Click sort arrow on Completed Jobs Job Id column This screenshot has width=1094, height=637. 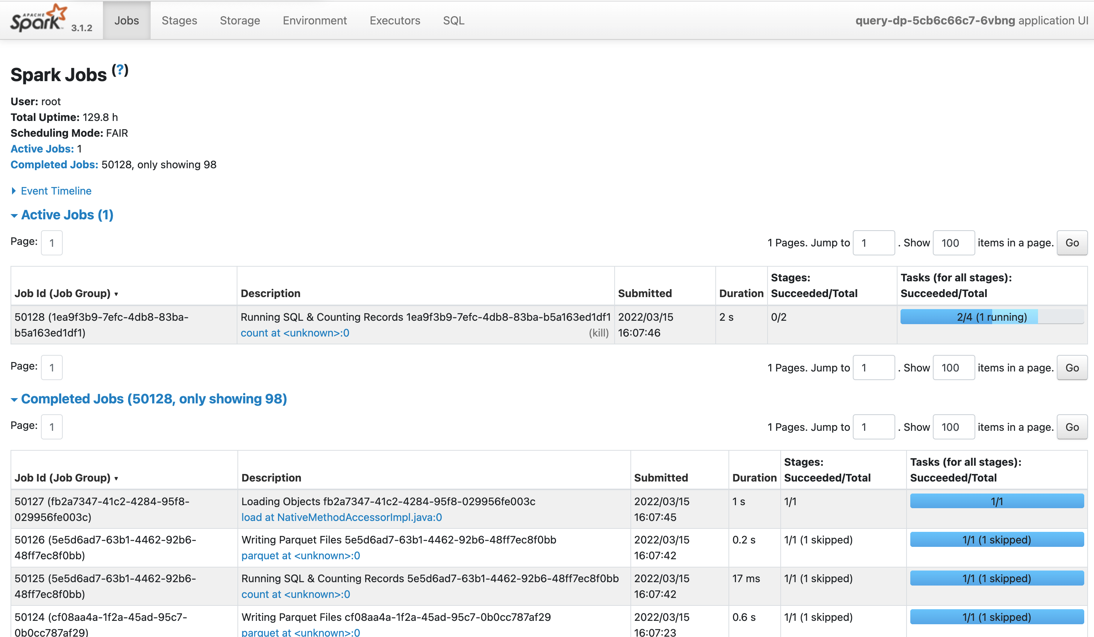click(x=116, y=479)
